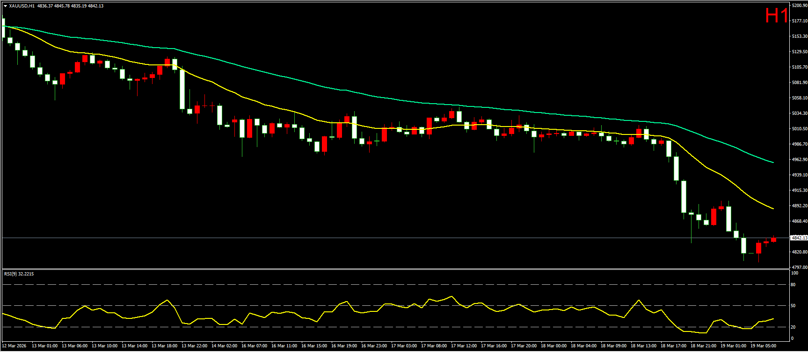Click the last red candle on the chart
The height and width of the screenshot is (352, 808).
(x=774, y=240)
